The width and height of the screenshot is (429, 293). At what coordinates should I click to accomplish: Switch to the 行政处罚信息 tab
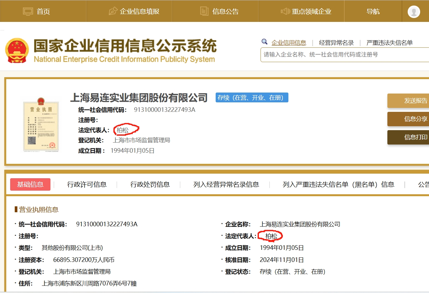150,184
